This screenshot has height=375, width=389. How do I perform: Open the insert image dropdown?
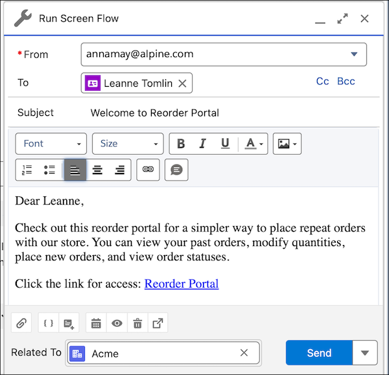(x=287, y=144)
